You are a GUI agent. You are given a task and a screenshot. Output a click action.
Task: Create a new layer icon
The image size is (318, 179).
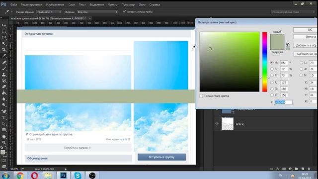point(303,169)
